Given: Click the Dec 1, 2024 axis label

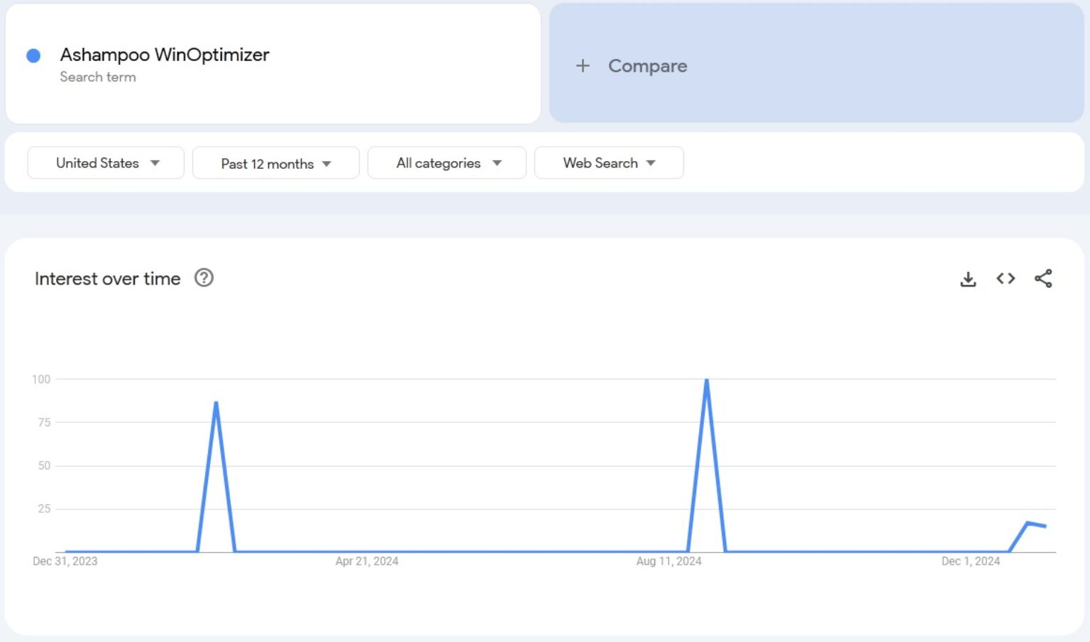Looking at the screenshot, I should tap(970, 560).
